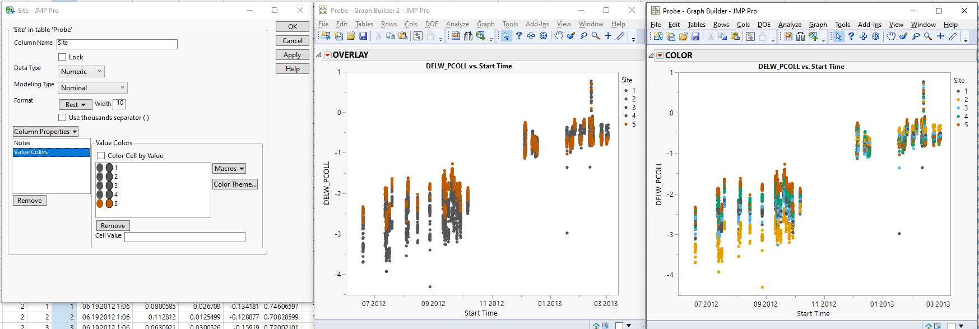This screenshot has width=979, height=329.
Task: Select the Brush tool in Graph Builder 2
Action: (x=571, y=36)
